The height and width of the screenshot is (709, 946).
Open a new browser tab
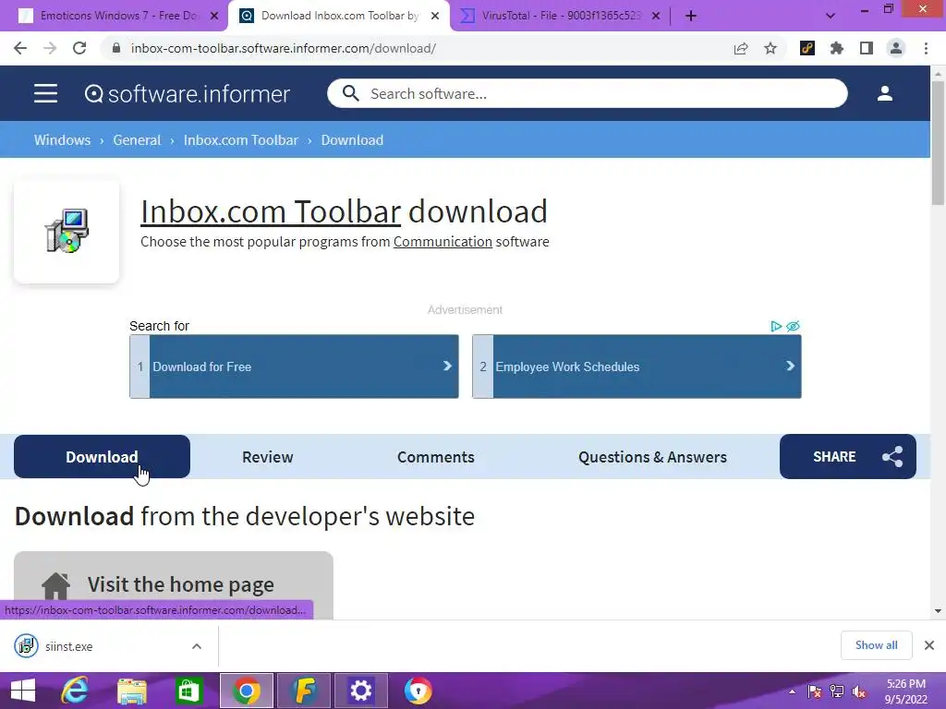tap(691, 16)
